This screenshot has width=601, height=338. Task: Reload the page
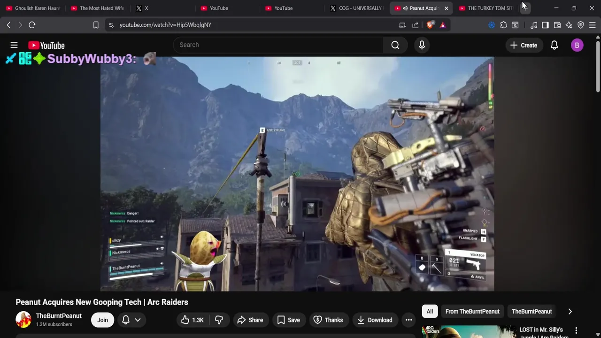point(32,25)
